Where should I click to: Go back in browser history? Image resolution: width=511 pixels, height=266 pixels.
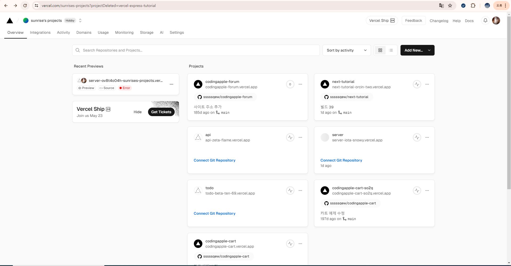pyautogui.click(x=6, y=5)
